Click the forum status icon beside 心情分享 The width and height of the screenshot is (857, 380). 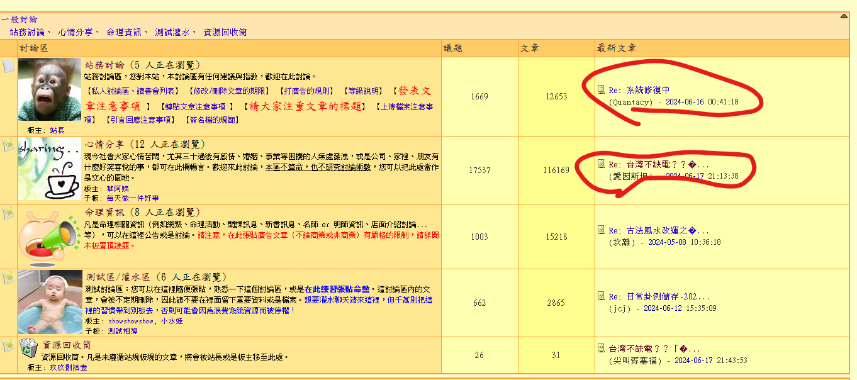[8, 145]
